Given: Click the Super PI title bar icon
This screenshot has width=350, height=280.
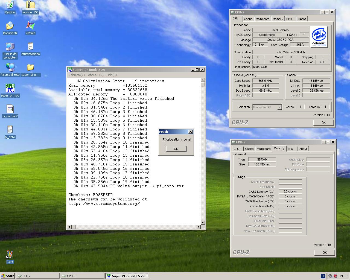Looking at the screenshot, I should tap(70, 70).
